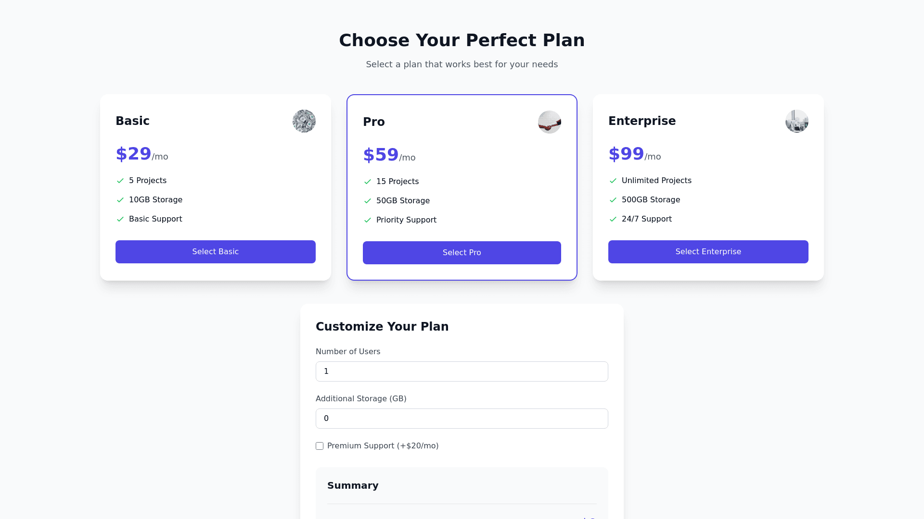Click the Pro plan circular image
This screenshot has width=924, height=519.
point(550,122)
